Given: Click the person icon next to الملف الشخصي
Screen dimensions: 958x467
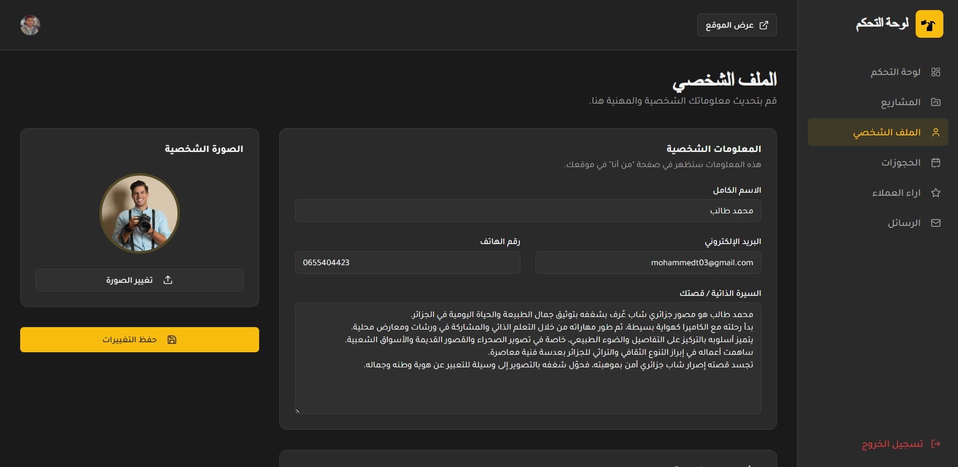Looking at the screenshot, I should coord(936,132).
